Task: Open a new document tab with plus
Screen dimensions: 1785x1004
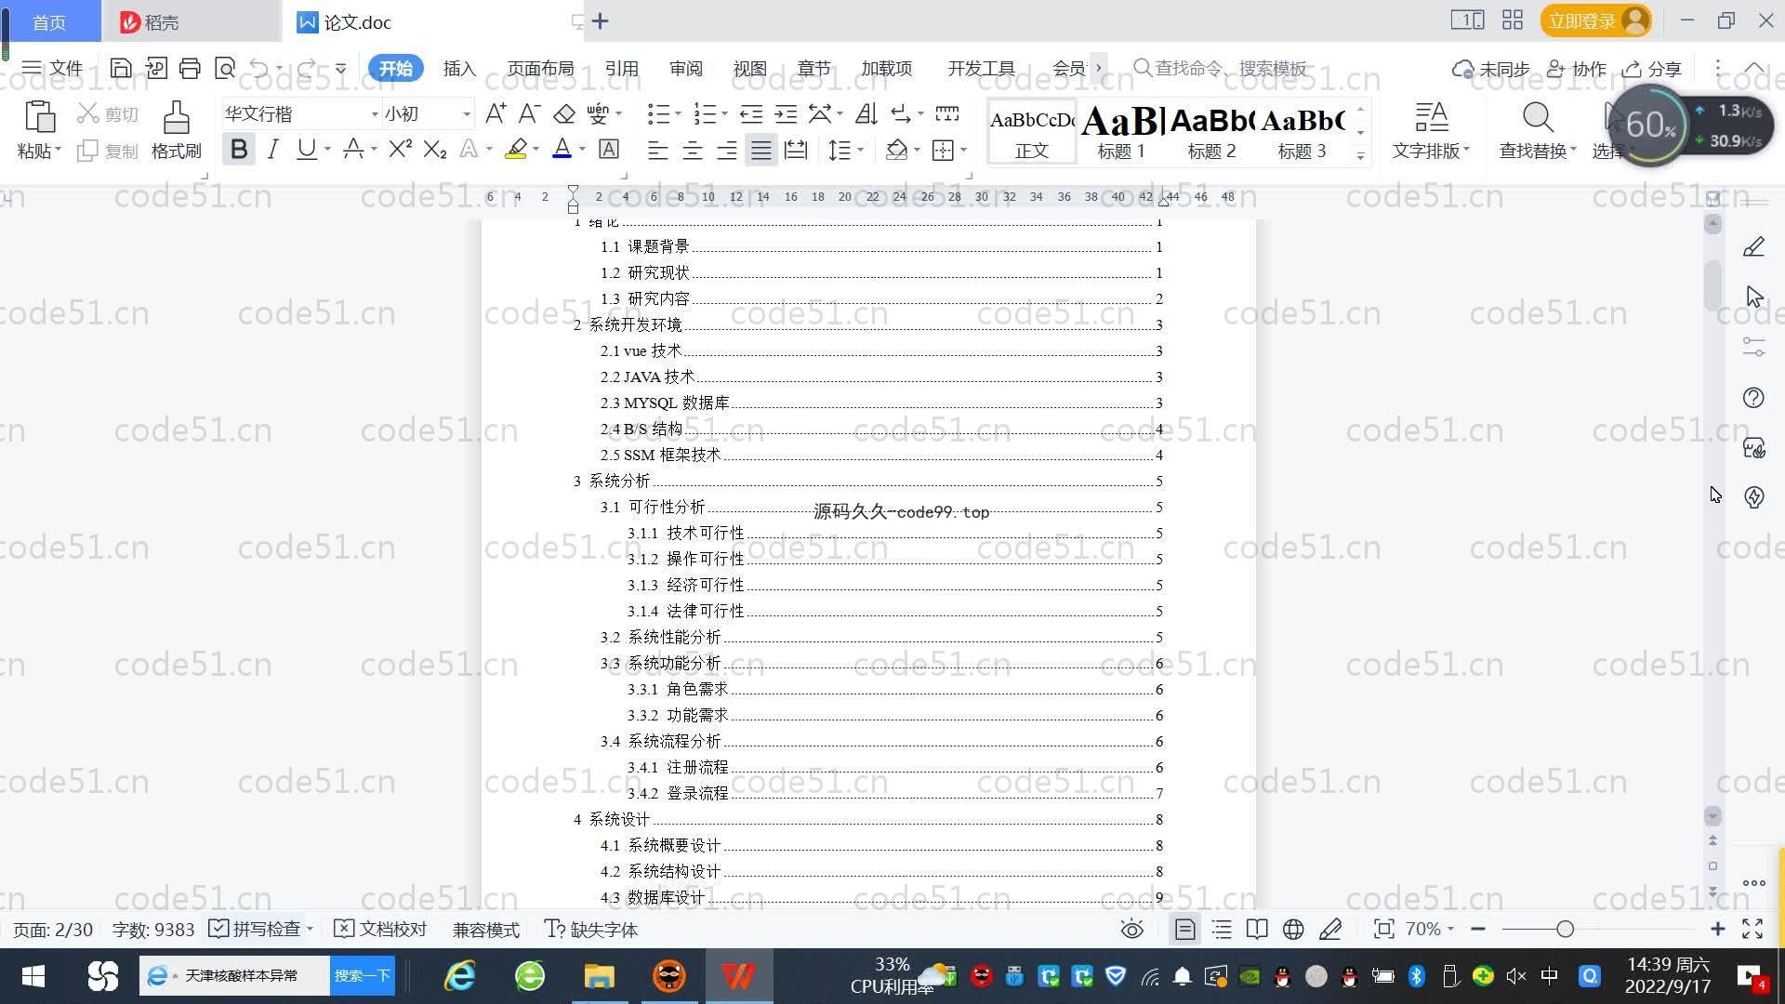Action: click(601, 20)
